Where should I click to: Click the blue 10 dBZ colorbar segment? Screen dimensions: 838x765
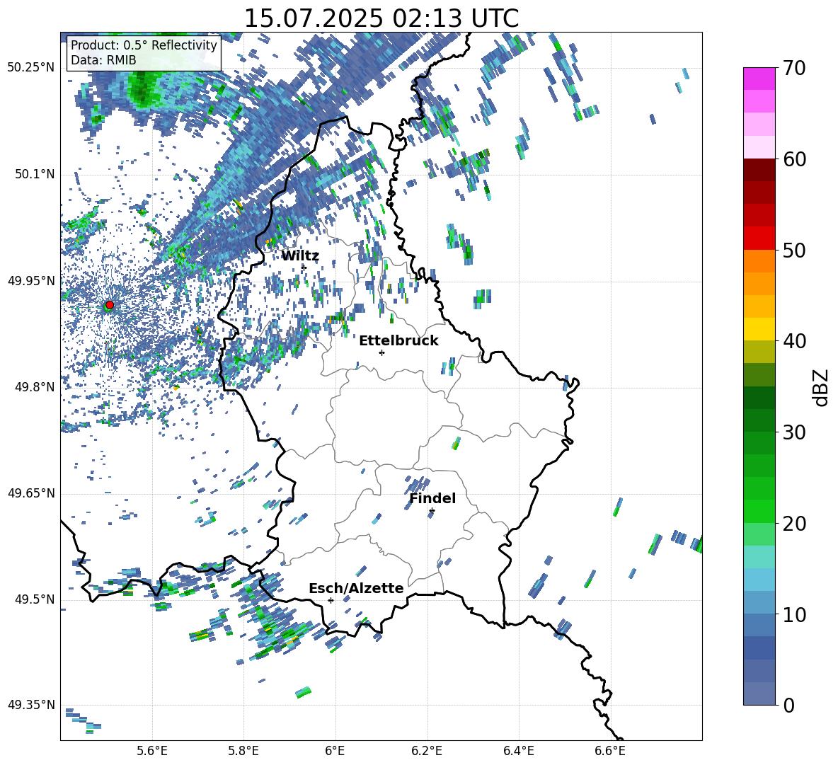[759, 602]
